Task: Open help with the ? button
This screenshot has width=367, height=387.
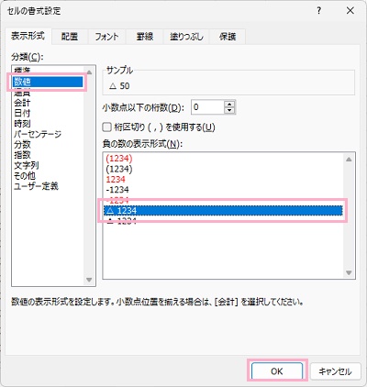Action: pyautogui.click(x=319, y=11)
